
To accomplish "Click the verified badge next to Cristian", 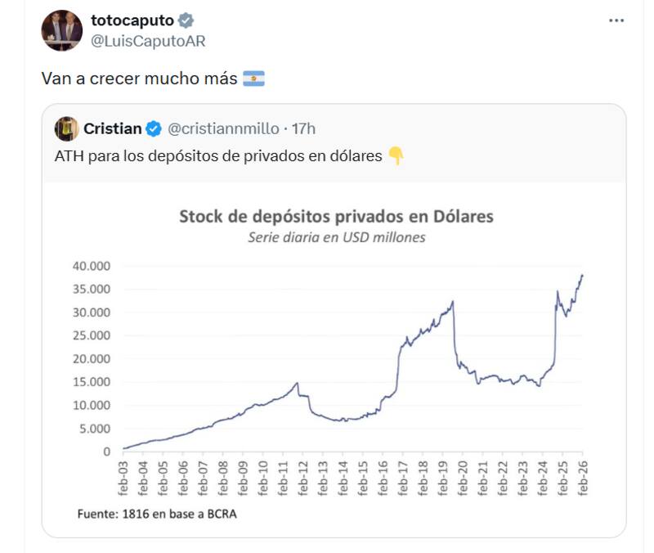I will tap(154, 128).
